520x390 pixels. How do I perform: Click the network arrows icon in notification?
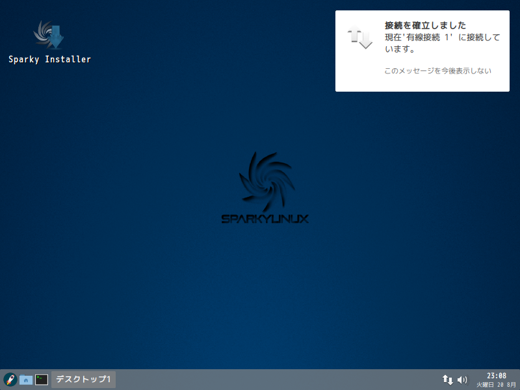[x=360, y=38]
